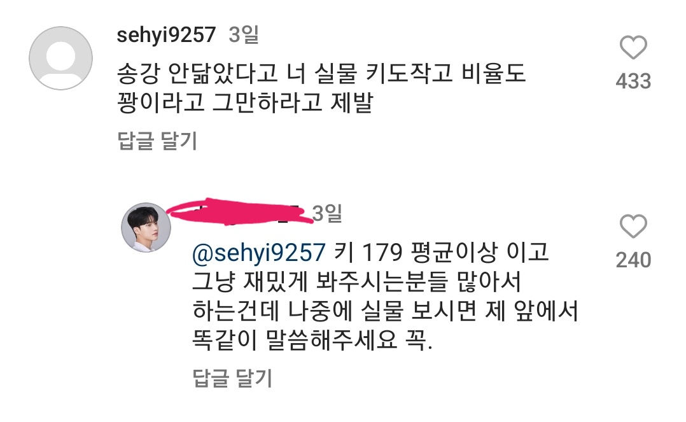This screenshot has width=686, height=422.
Task: Select the final word 꼭. of the reply
Action: pyautogui.click(x=419, y=341)
